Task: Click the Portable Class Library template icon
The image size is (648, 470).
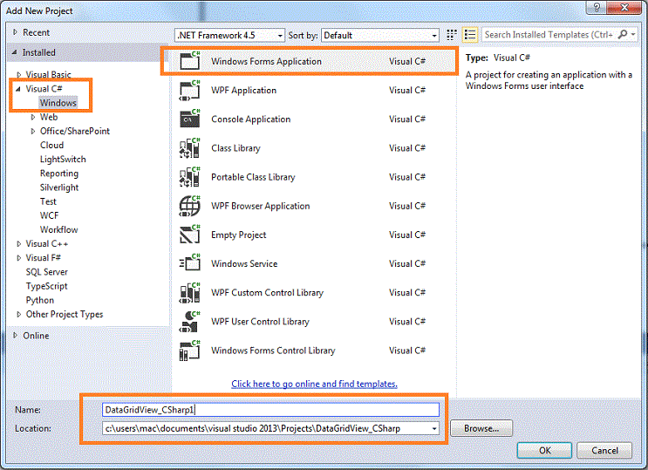Action: click(189, 177)
